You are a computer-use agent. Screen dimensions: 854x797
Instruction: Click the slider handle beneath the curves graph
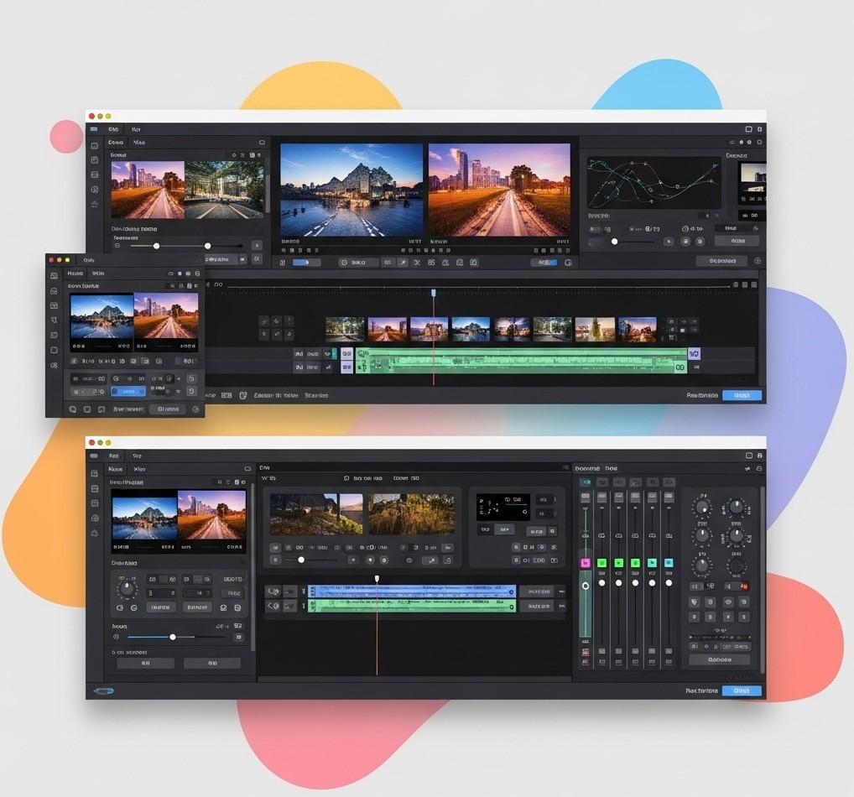click(x=614, y=242)
